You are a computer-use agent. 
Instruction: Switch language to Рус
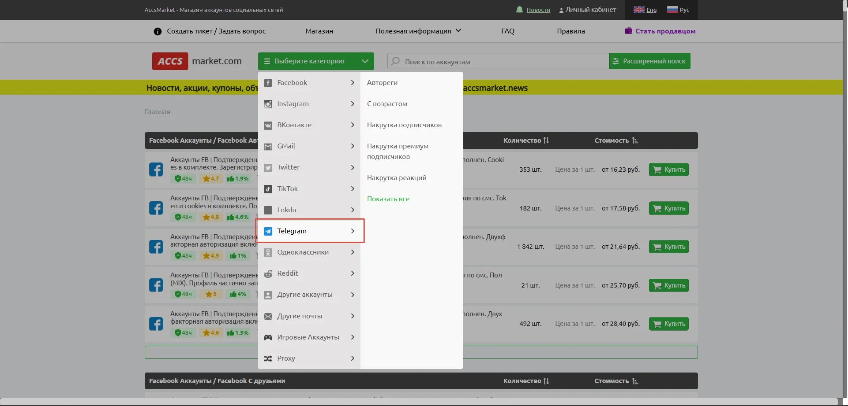(x=684, y=10)
